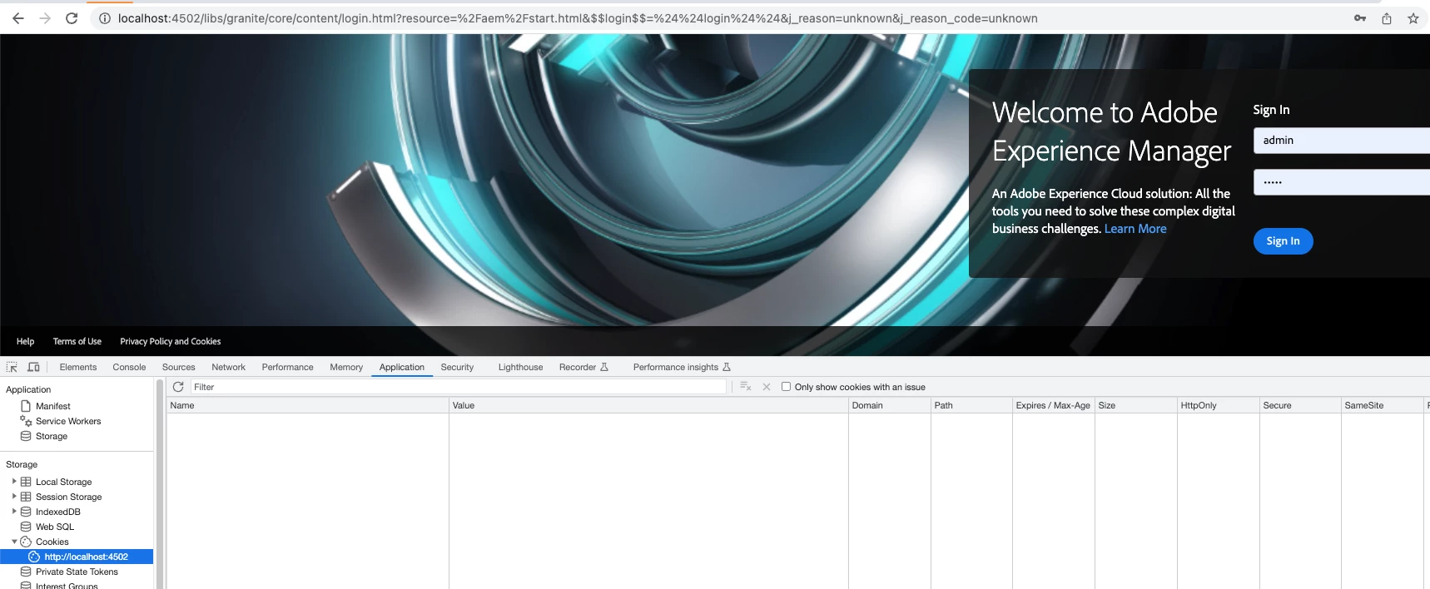Viewport: 1430px width, 589px height.
Task: Refresh cookies list in DevTools
Action: click(x=178, y=387)
